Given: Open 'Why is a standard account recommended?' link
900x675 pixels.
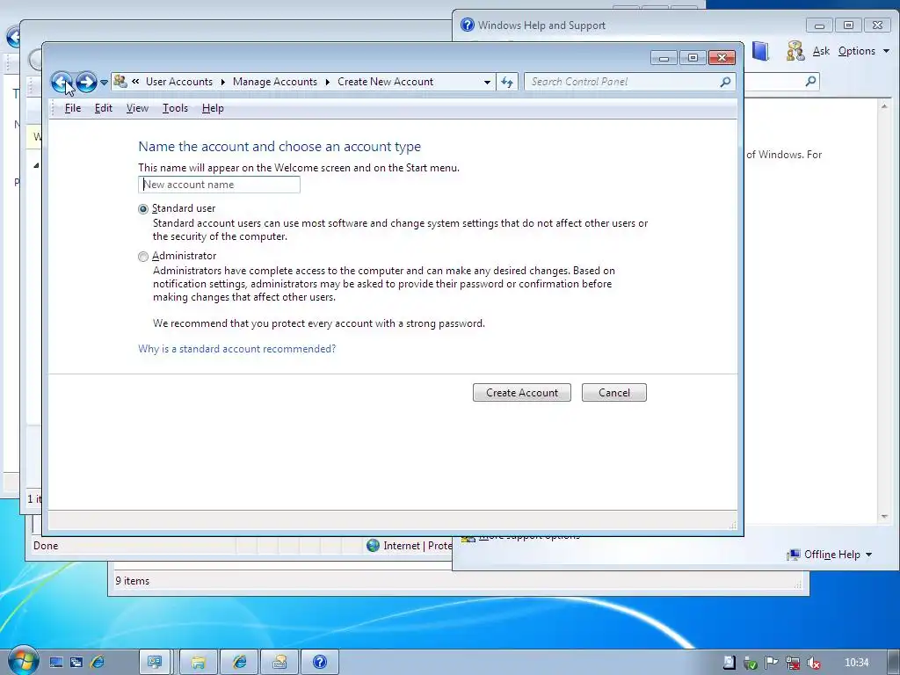Looking at the screenshot, I should [x=236, y=348].
